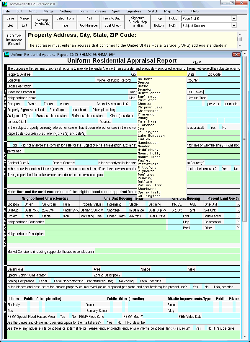Click the Assessor's Parcel # field
Screen dimensions: 250x342
(82, 92)
